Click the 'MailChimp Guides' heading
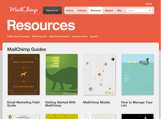161x119 pixels. pos(27,49)
